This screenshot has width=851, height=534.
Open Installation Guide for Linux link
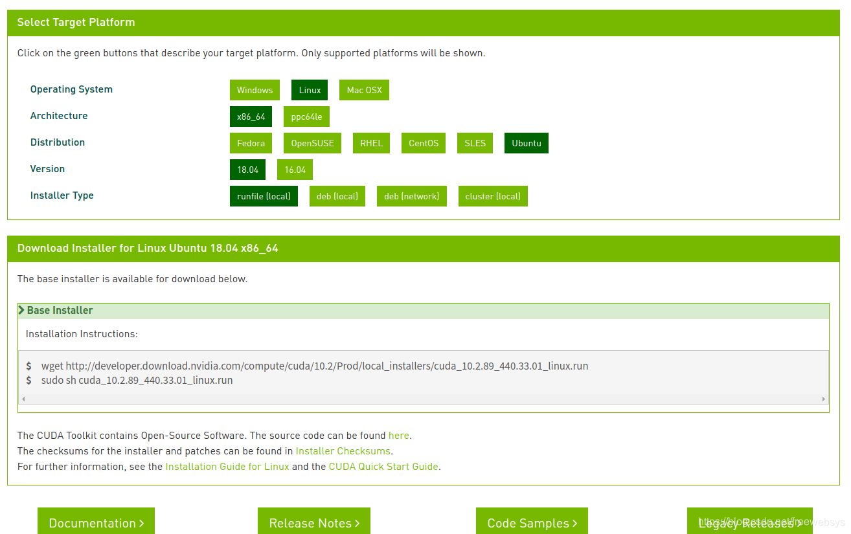pos(227,467)
